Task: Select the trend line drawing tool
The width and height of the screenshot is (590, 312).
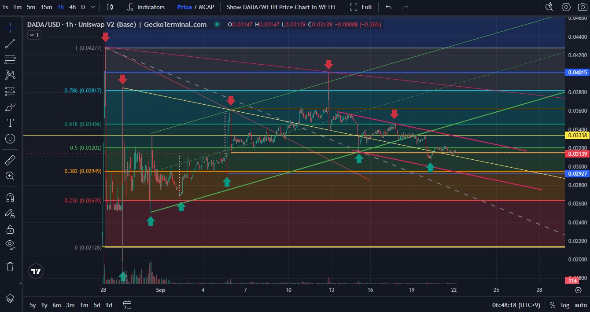Action: click(x=10, y=43)
